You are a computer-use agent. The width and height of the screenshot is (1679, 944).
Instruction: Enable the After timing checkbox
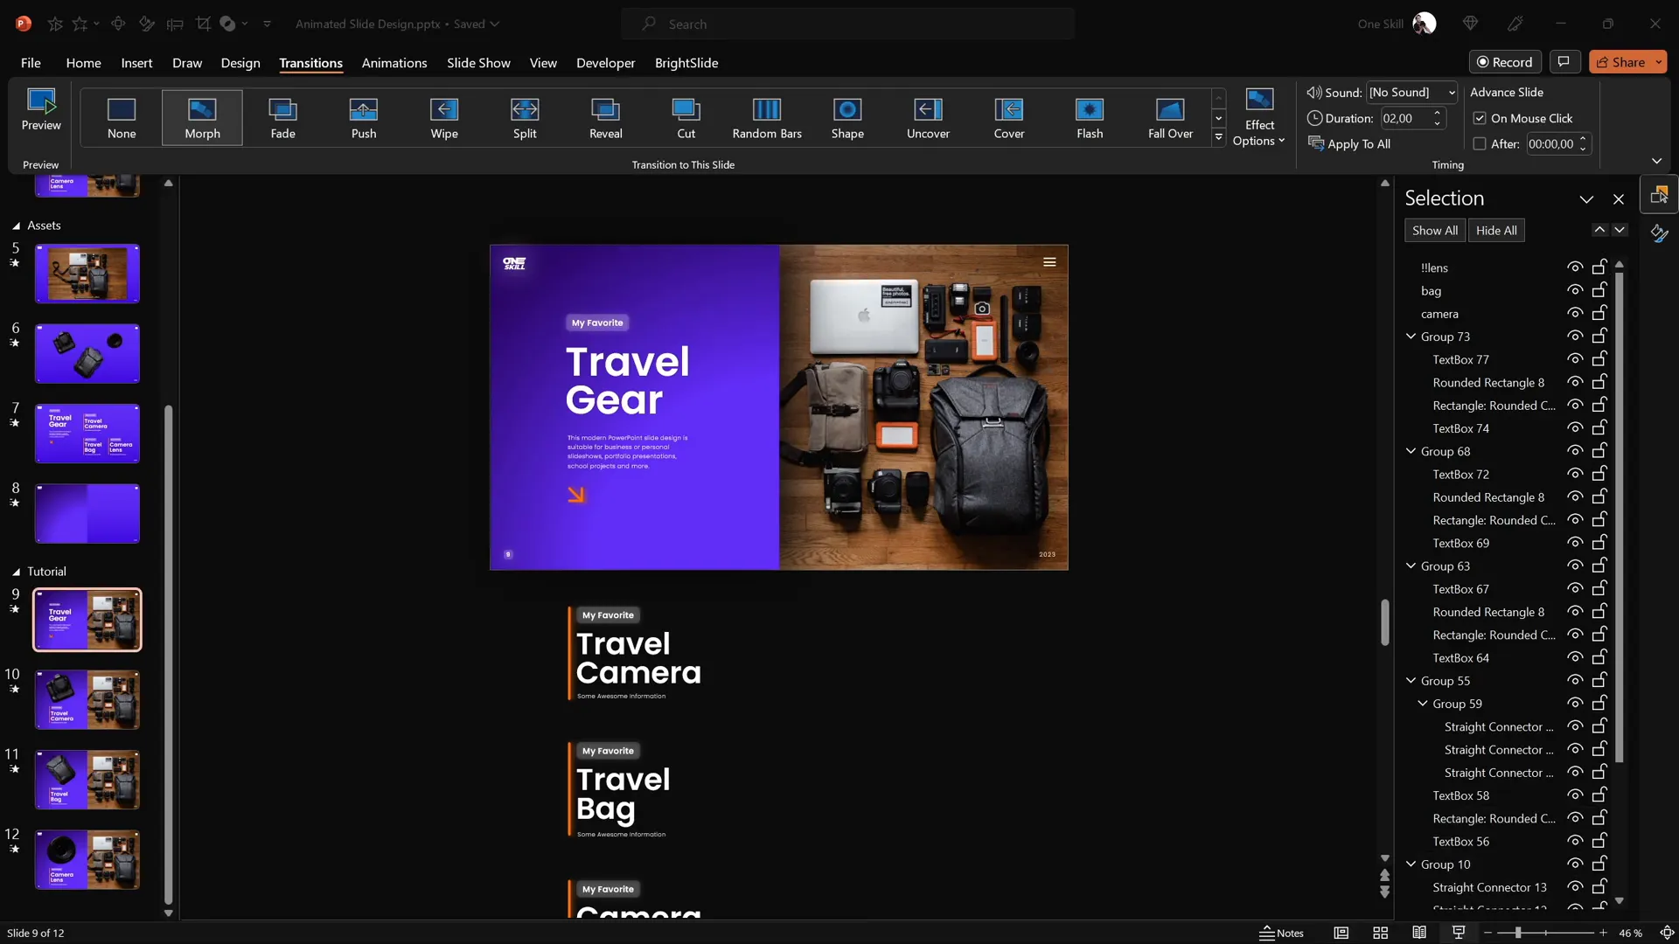[1480, 144]
